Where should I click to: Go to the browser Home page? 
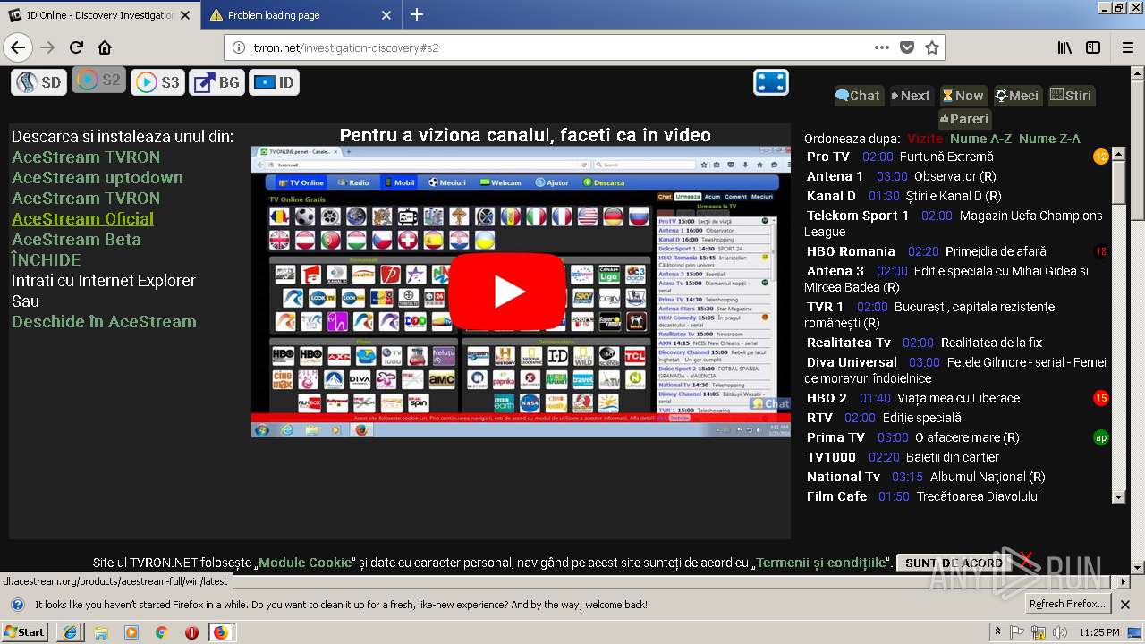click(105, 47)
